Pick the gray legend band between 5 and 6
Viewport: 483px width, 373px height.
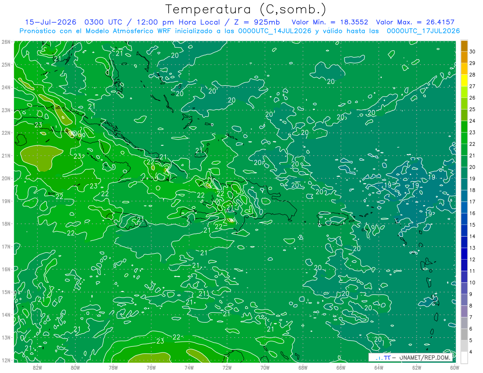(464, 334)
